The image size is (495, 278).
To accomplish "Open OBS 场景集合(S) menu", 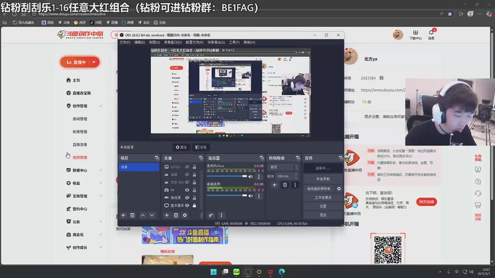I will point(216,42).
